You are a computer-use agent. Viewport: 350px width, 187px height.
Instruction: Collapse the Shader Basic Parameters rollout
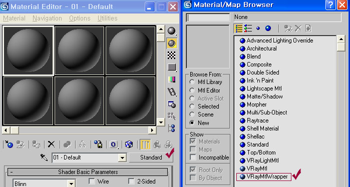pyautogui.click(x=88, y=172)
